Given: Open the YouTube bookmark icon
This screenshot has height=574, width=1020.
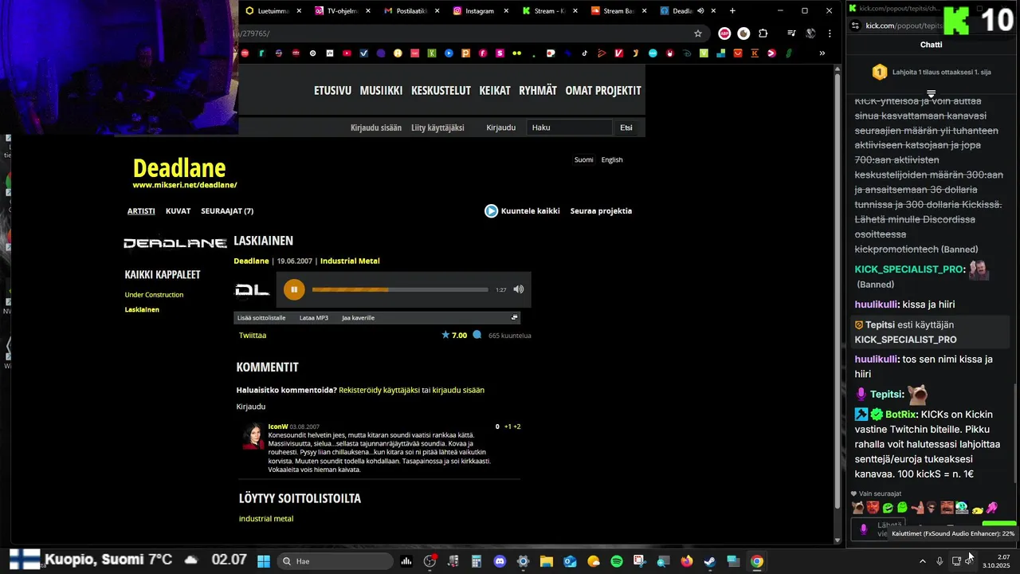Looking at the screenshot, I should coord(347,53).
